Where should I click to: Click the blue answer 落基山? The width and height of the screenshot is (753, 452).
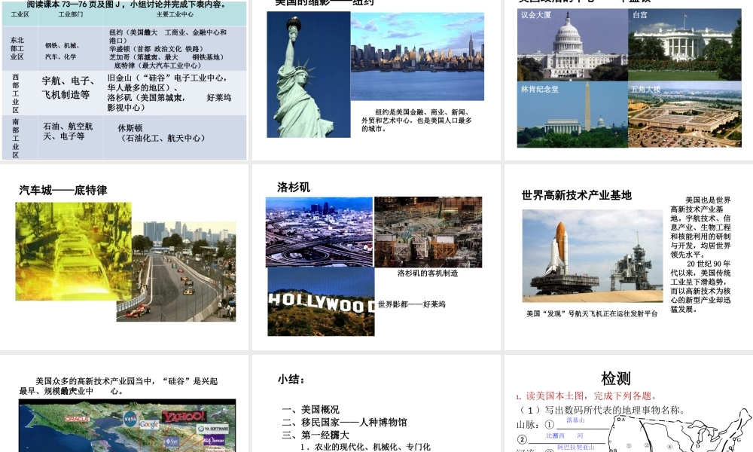[x=575, y=420]
